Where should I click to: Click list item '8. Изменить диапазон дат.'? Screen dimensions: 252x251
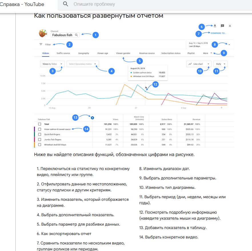coord(165,169)
